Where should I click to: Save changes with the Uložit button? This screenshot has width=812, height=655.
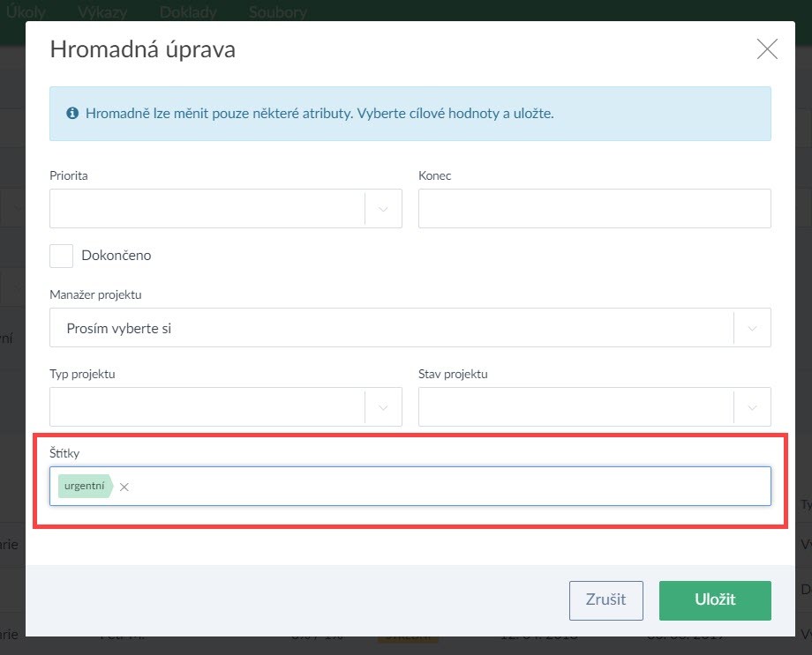(x=714, y=599)
